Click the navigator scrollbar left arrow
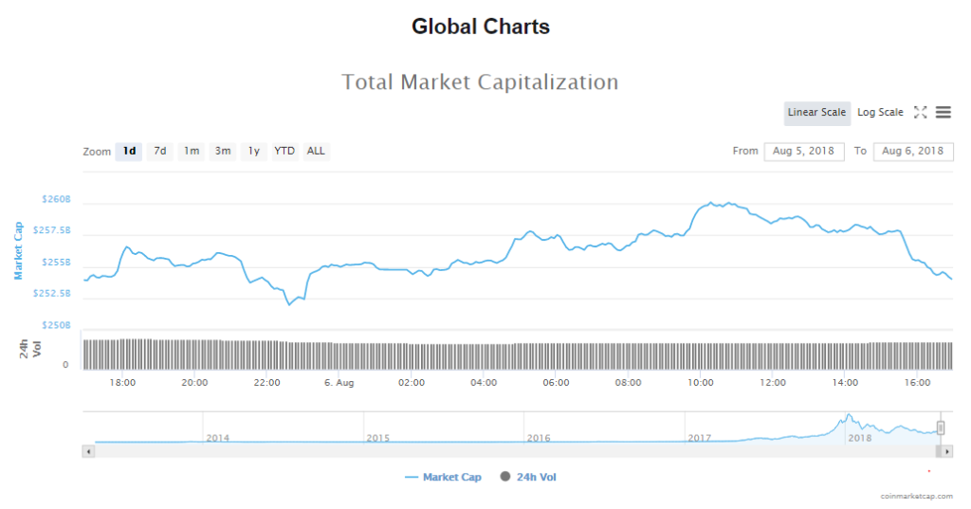This screenshot has width=971, height=509. click(x=89, y=452)
